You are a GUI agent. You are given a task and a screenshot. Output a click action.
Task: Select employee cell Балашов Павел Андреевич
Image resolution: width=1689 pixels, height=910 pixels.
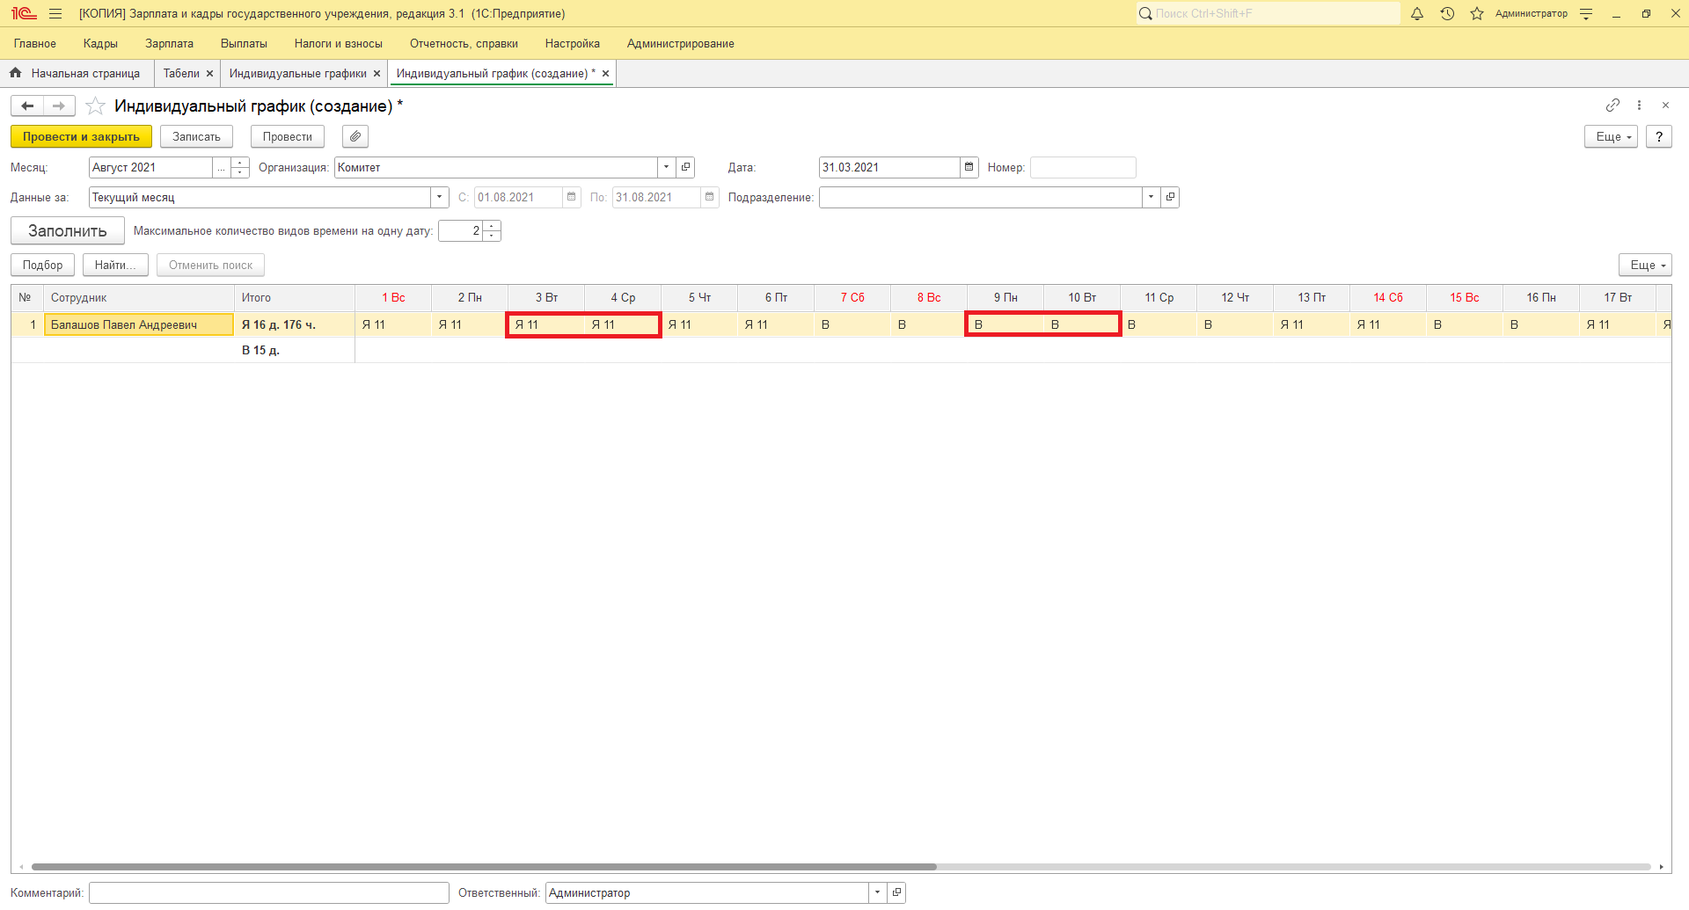tap(139, 324)
